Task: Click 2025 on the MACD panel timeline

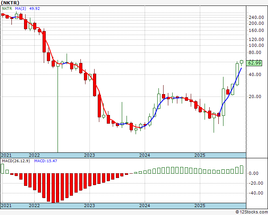Action: click(200, 206)
